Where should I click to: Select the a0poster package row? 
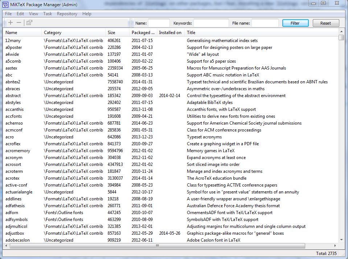[x=171, y=47]
